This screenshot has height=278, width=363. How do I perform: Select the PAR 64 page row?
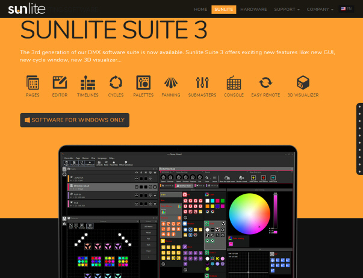click(113, 196)
